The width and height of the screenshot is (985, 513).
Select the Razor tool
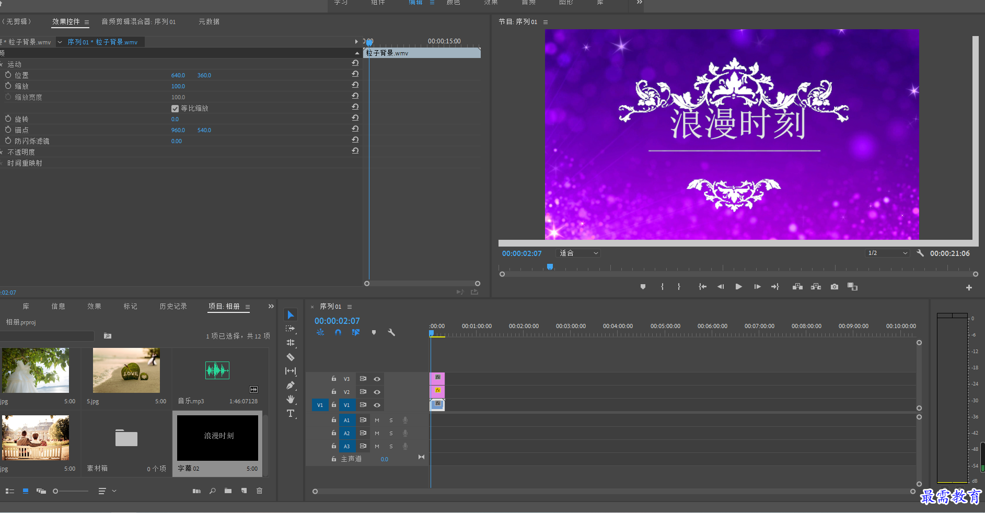point(291,357)
